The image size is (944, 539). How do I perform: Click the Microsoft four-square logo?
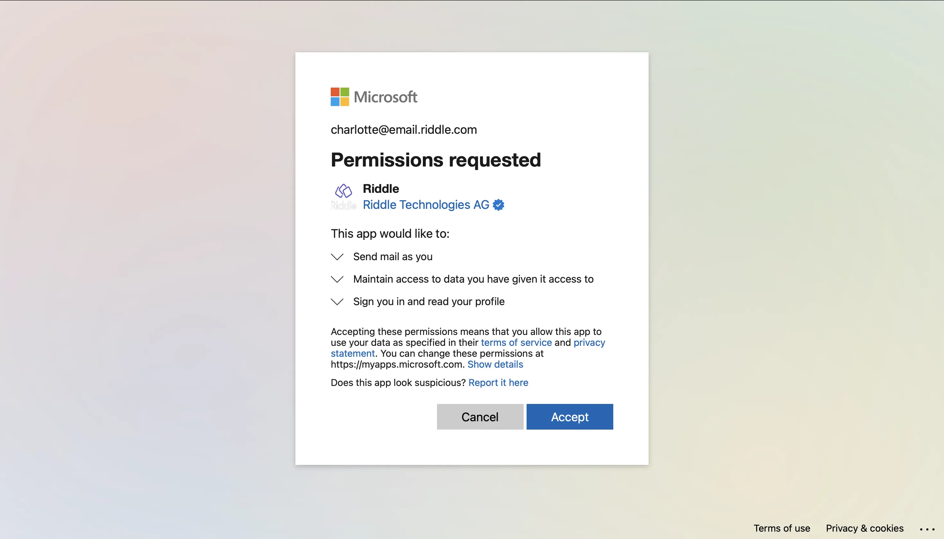(340, 97)
